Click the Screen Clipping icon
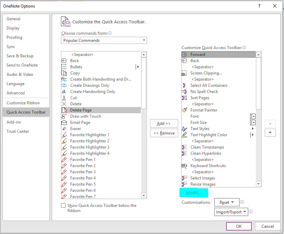Screen dimensions: 284x234 [184, 73]
